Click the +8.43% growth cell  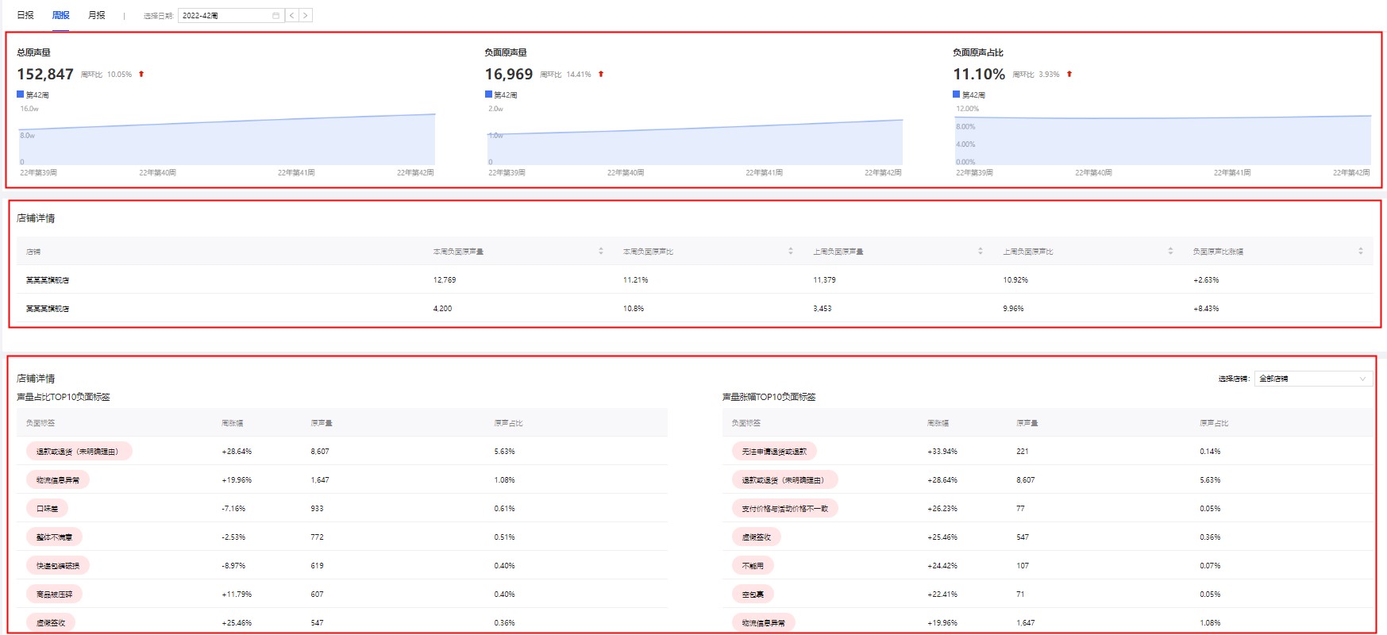[1206, 308]
